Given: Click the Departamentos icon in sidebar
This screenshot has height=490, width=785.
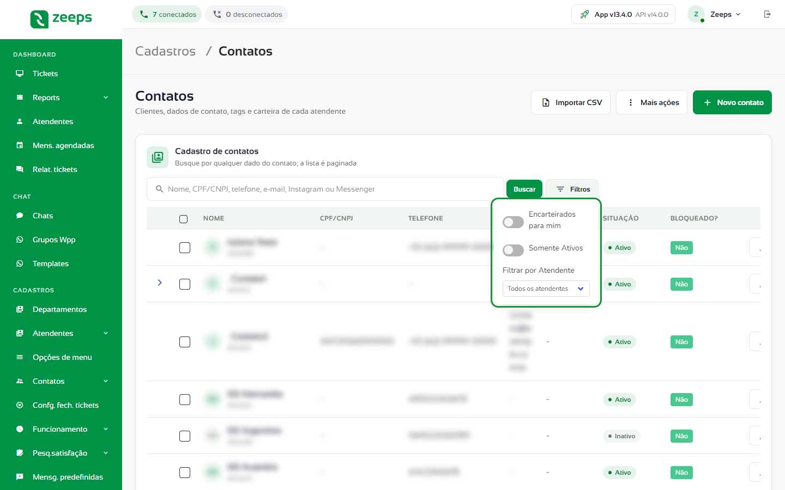Looking at the screenshot, I should point(20,309).
